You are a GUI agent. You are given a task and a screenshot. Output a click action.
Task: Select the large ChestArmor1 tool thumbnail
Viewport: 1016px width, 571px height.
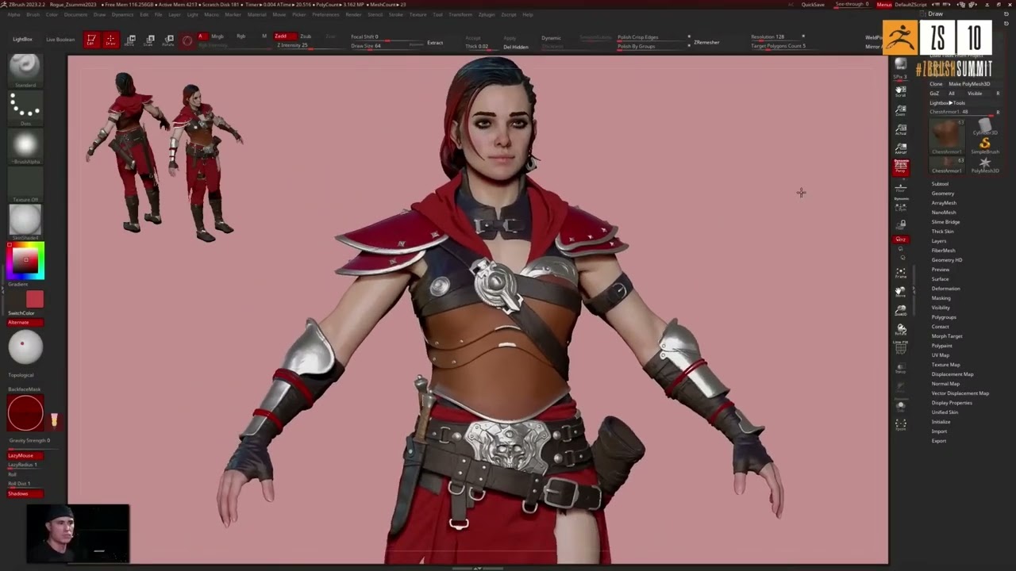pyautogui.click(x=946, y=136)
